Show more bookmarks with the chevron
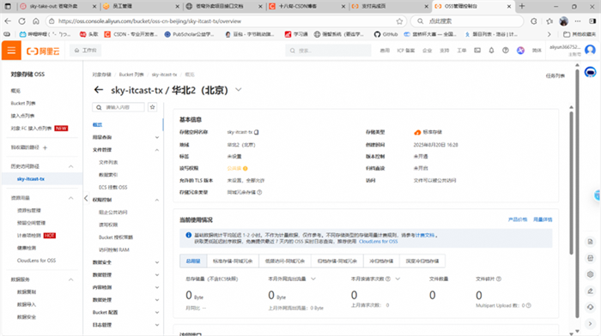The image size is (601, 336). 549,34
